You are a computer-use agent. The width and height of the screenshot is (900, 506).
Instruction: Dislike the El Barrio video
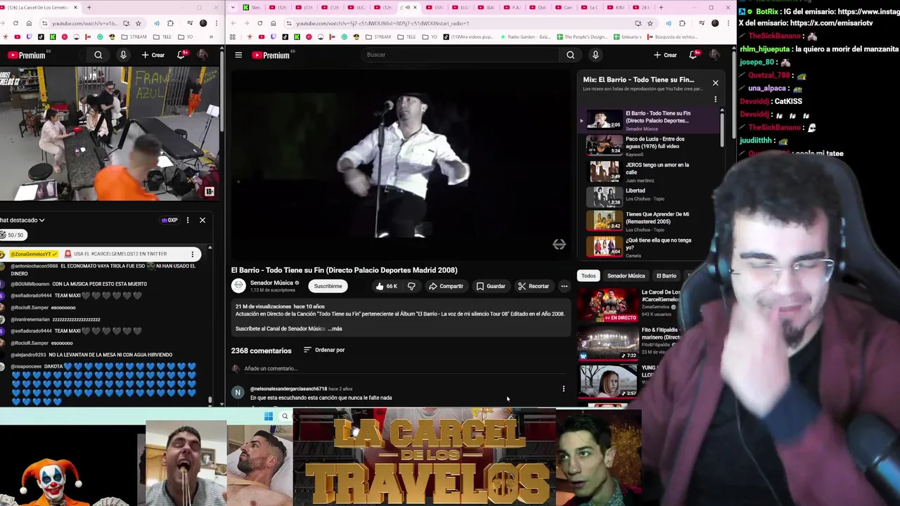click(411, 286)
